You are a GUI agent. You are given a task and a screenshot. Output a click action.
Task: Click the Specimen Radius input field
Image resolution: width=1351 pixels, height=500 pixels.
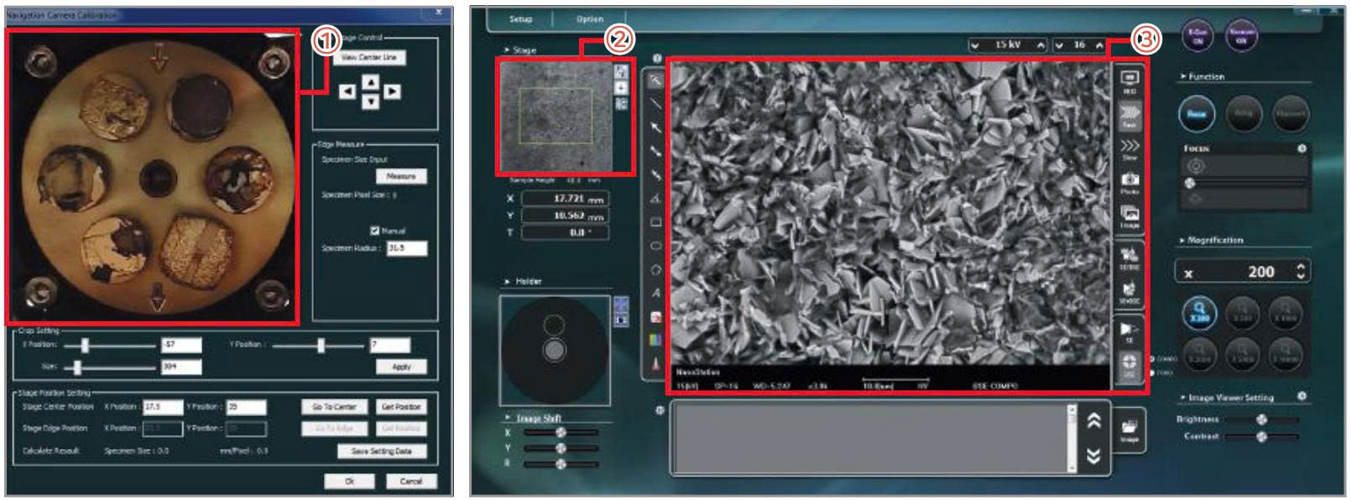pyautogui.click(x=407, y=248)
